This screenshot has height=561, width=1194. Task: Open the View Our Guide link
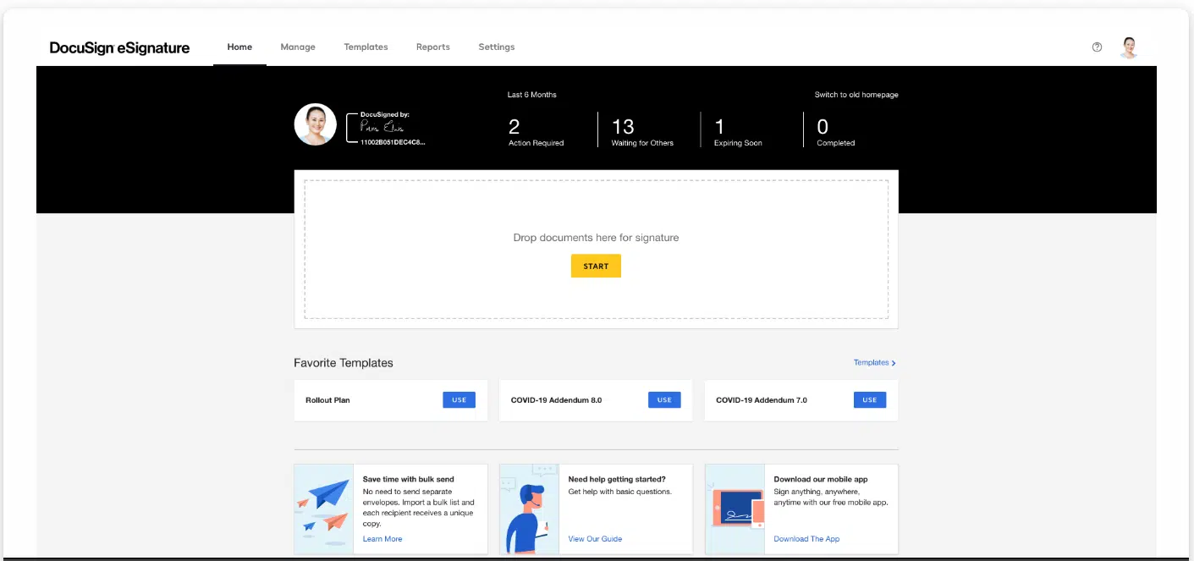pos(595,539)
